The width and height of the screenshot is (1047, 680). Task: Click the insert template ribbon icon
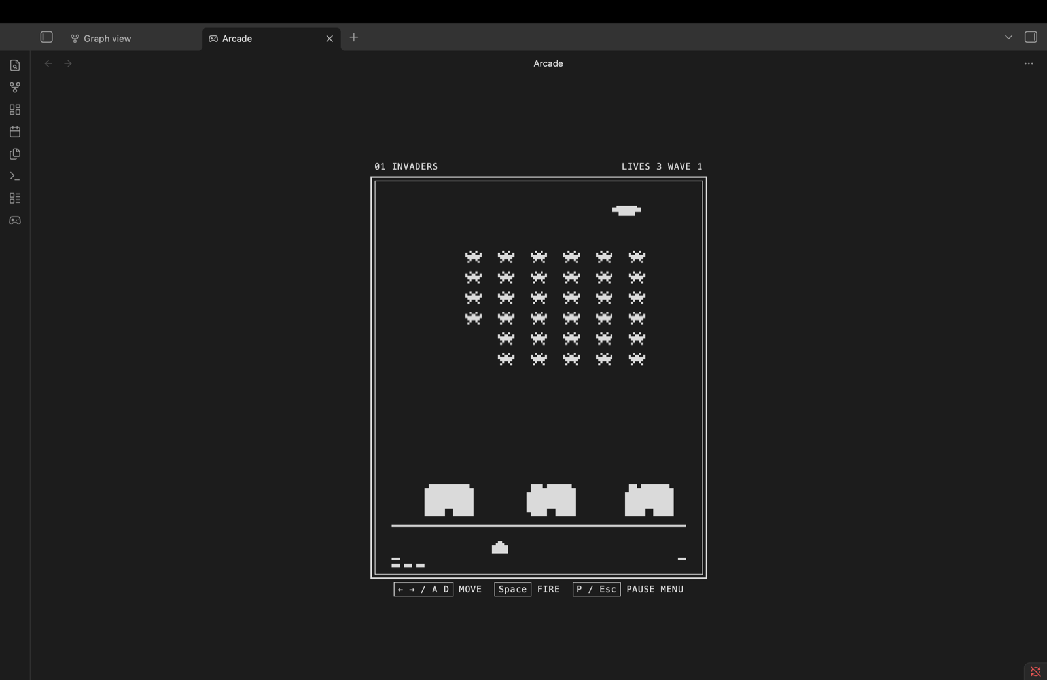(15, 154)
